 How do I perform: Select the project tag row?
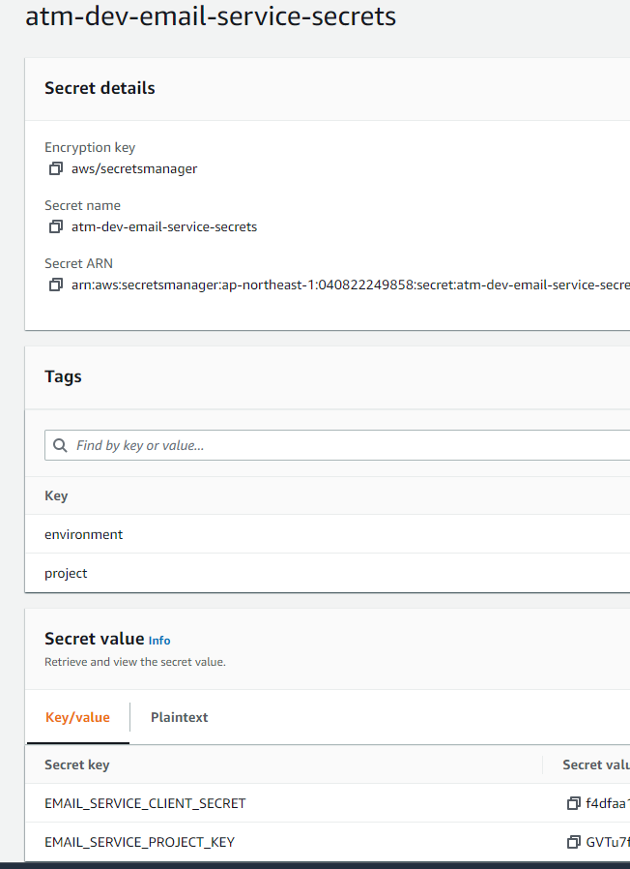click(x=66, y=573)
